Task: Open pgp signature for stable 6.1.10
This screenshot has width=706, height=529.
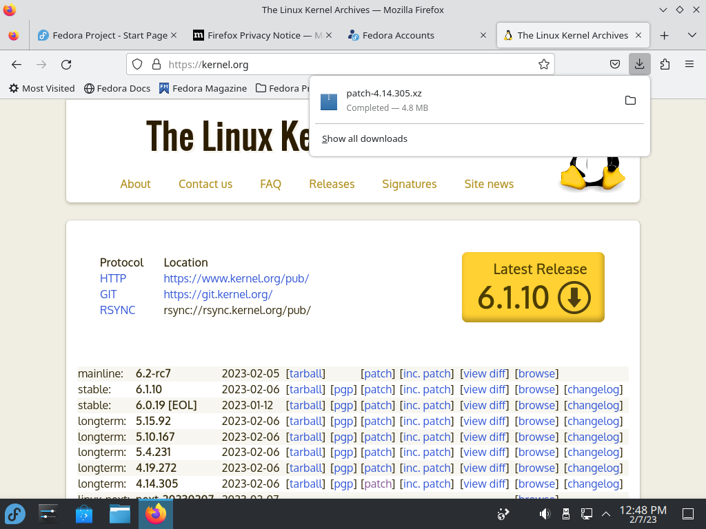Action: [343, 389]
